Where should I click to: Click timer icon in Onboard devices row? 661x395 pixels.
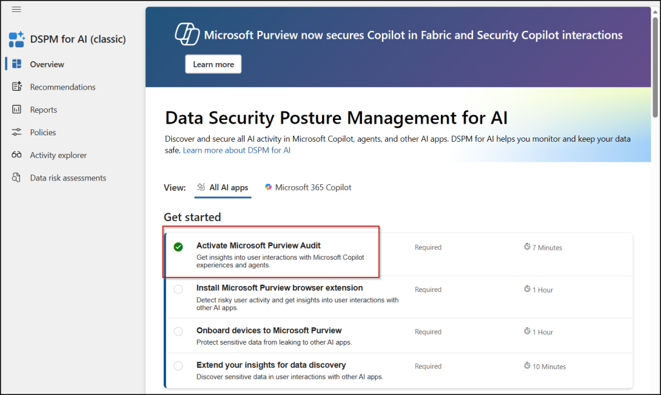click(527, 331)
